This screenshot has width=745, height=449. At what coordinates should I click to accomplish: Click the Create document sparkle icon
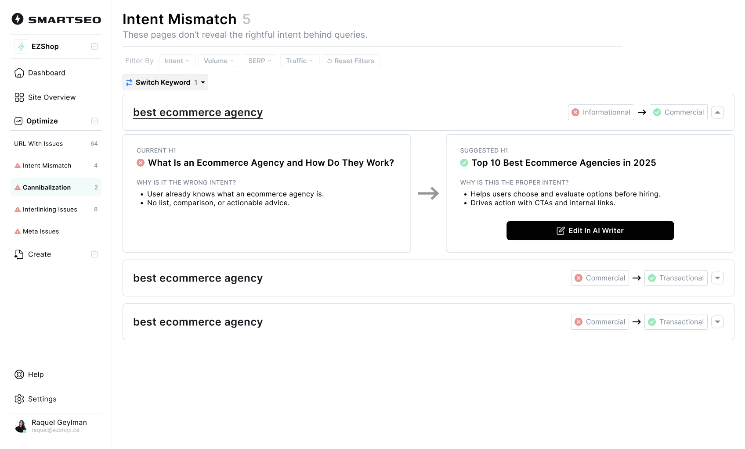pos(19,254)
